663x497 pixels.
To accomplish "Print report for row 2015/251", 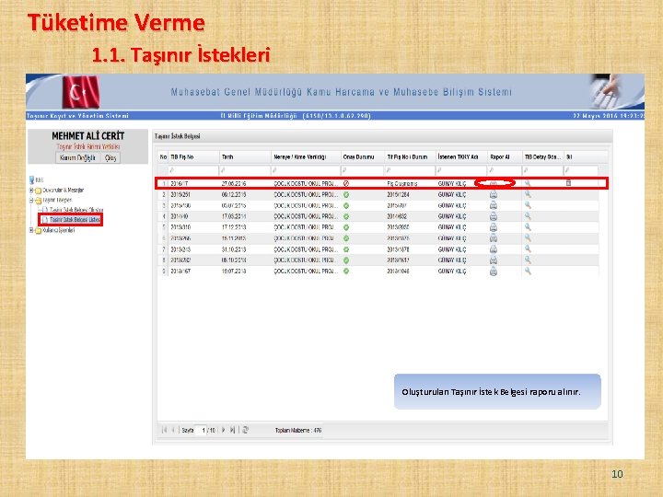I will (493, 194).
